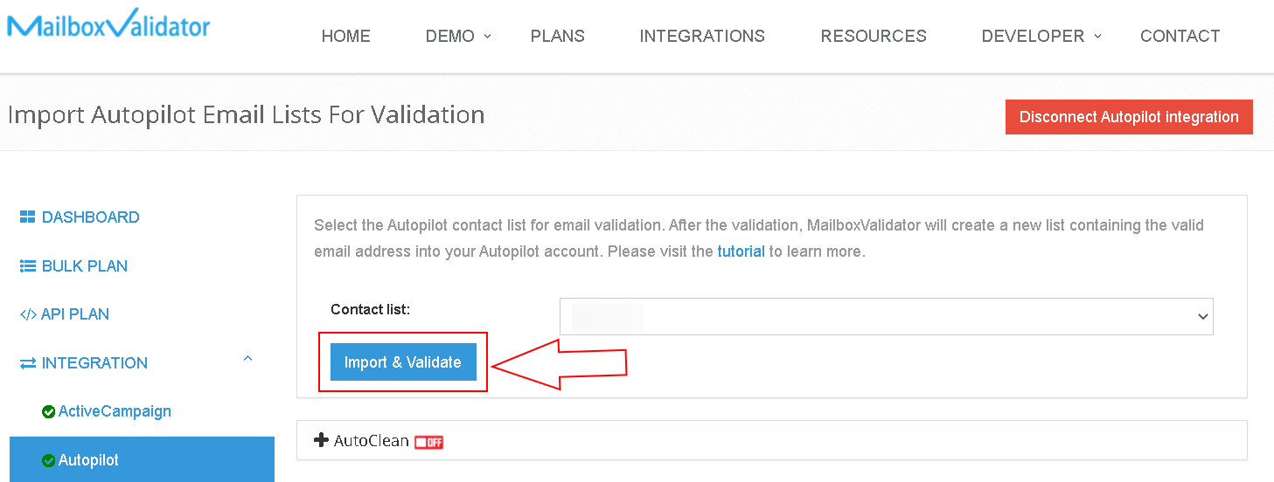Toggle the AutoClean OFF switch
The width and height of the screenshot is (1274, 482).
428,442
